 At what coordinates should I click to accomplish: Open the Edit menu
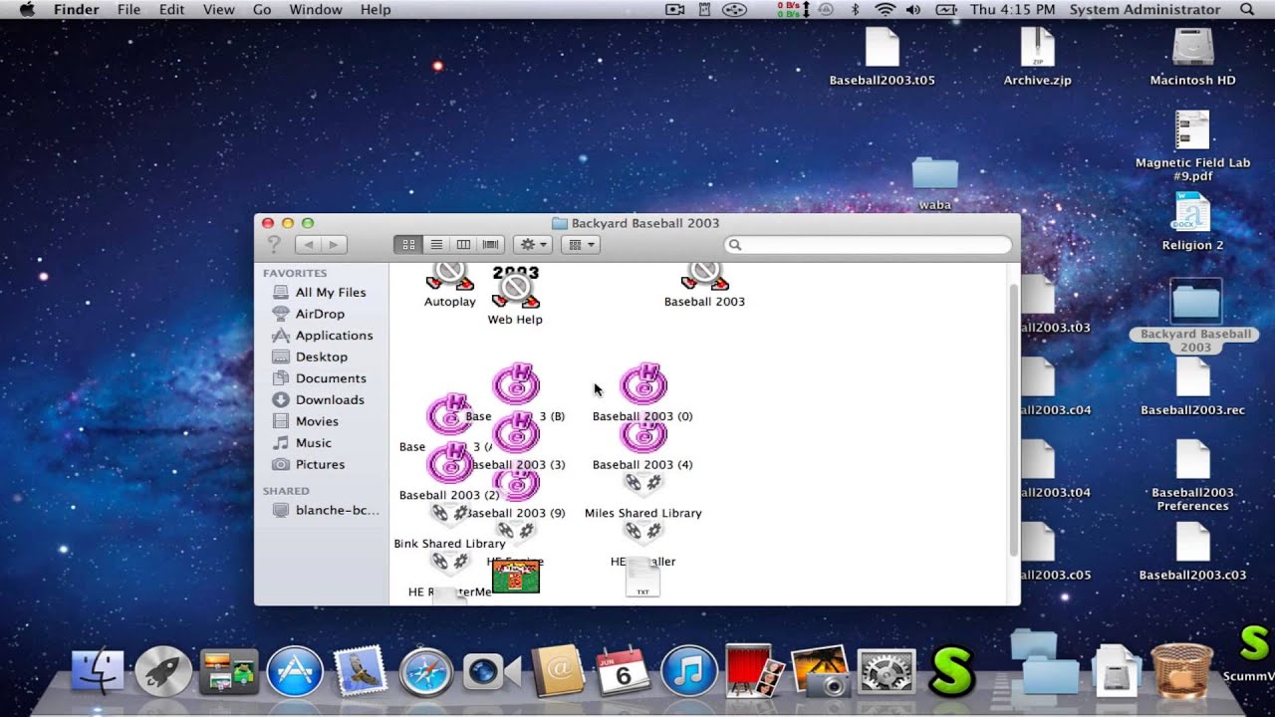pyautogui.click(x=171, y=10)
